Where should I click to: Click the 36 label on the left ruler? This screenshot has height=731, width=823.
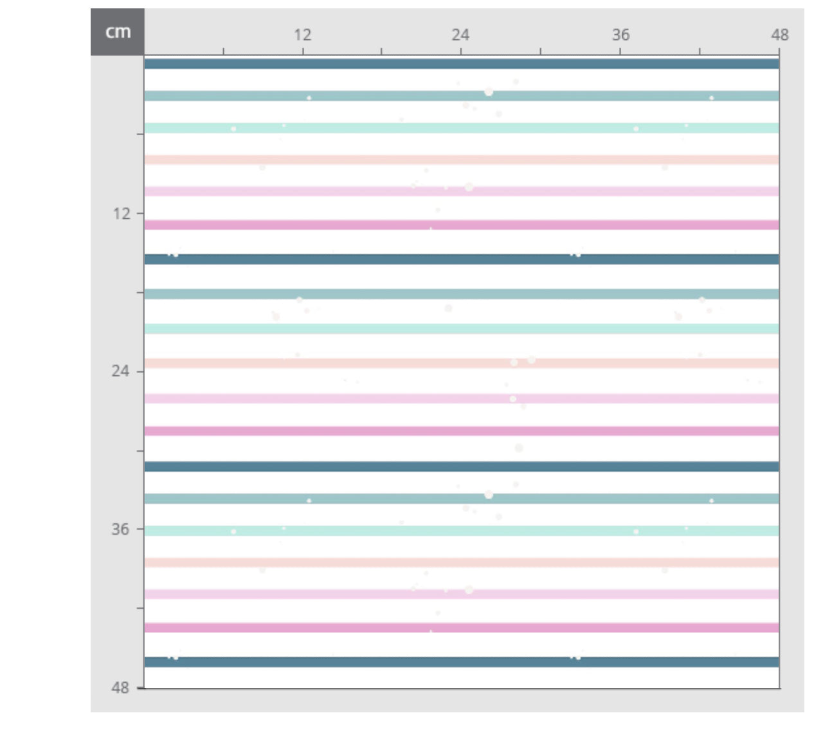point(120,529)
